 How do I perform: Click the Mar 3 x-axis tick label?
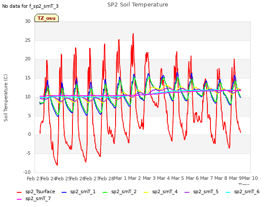coord(149,178)
